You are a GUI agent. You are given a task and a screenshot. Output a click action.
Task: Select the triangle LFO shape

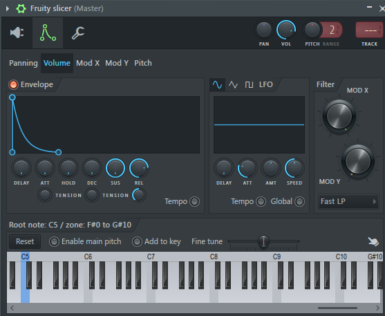[233, 85]
